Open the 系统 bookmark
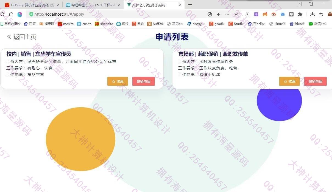Screen dimensions: 332x192 (x=138, y=24)
